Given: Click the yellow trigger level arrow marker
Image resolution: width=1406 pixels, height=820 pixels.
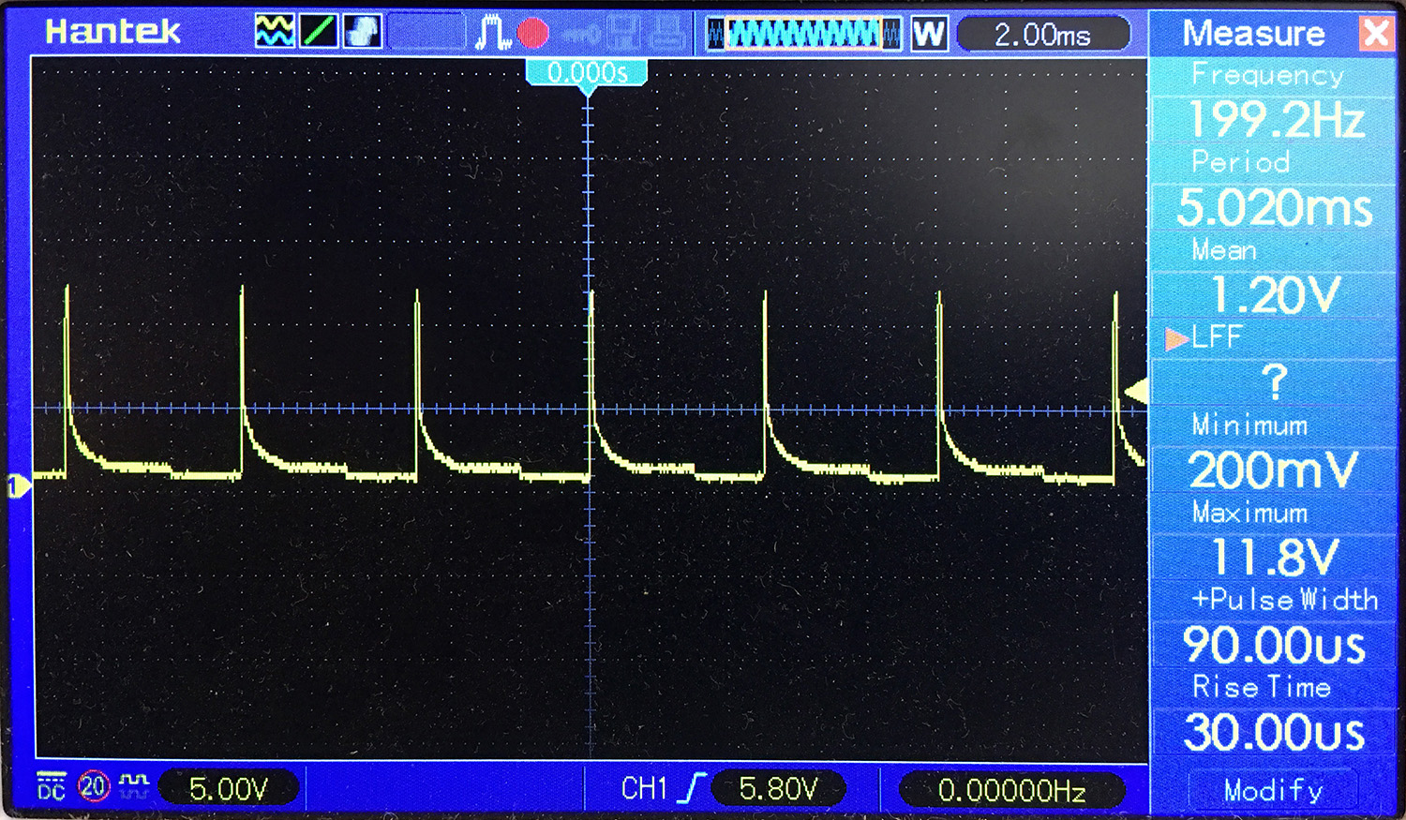Looking at the screenshot, I should pos(1136,391).
